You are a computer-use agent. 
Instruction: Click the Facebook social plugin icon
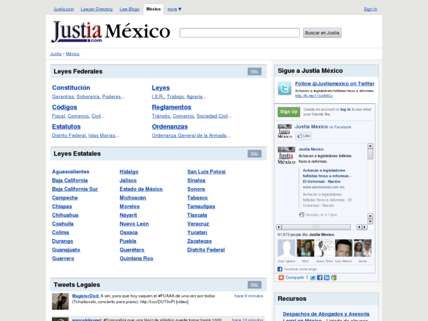point(280,269)
